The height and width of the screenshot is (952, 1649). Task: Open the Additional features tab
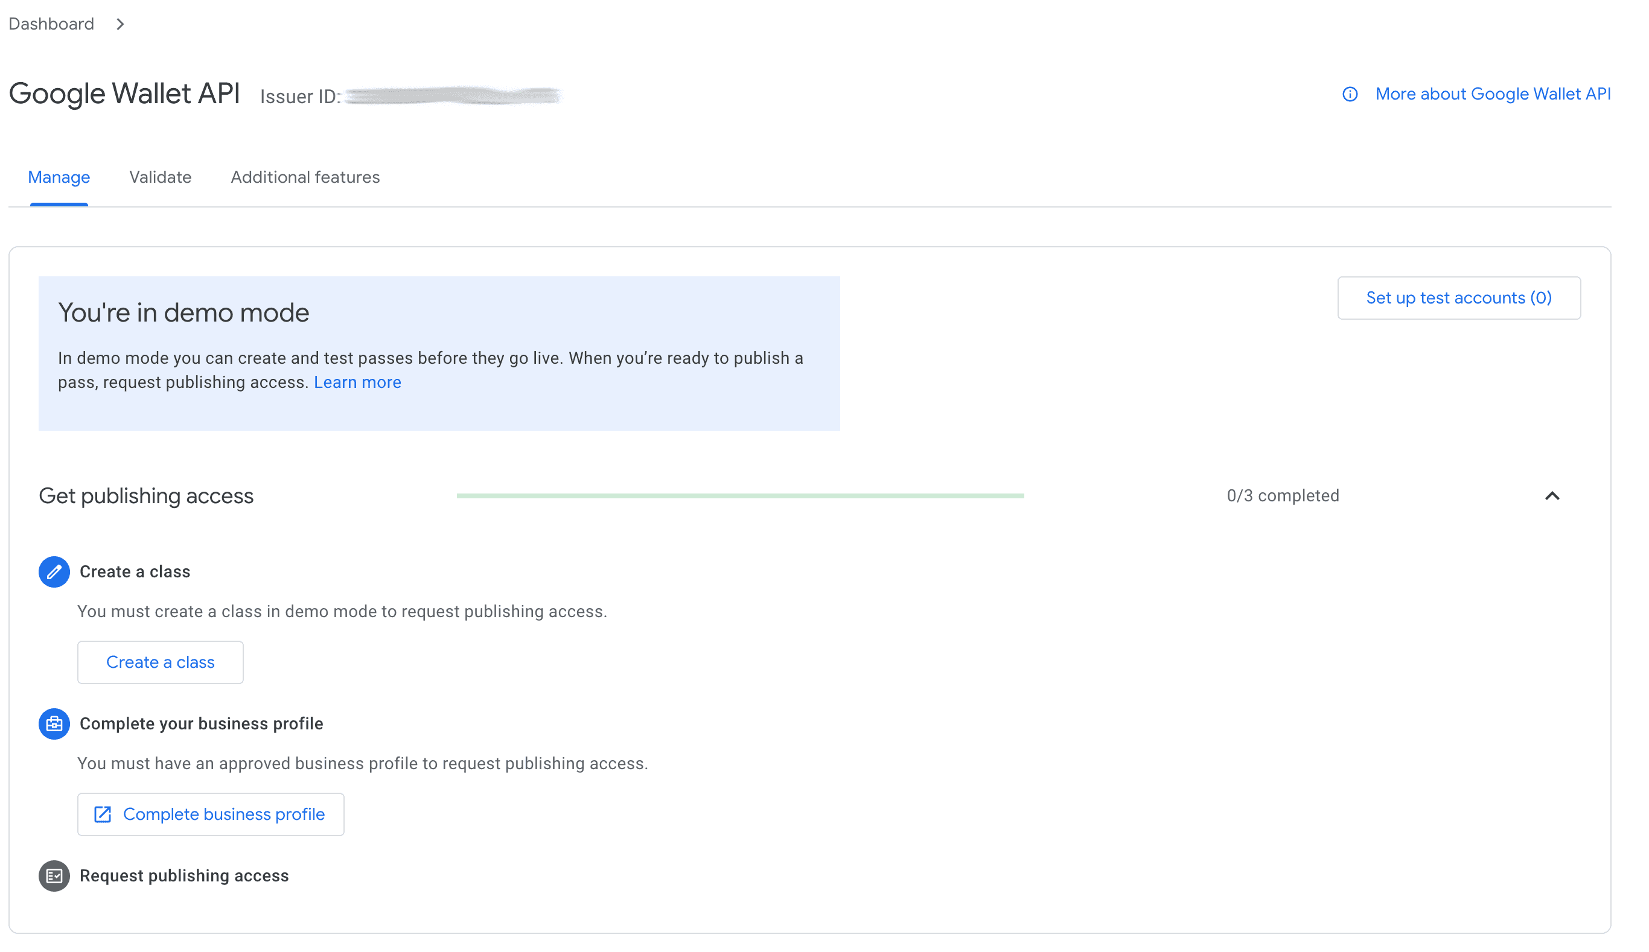pos(305,177)
